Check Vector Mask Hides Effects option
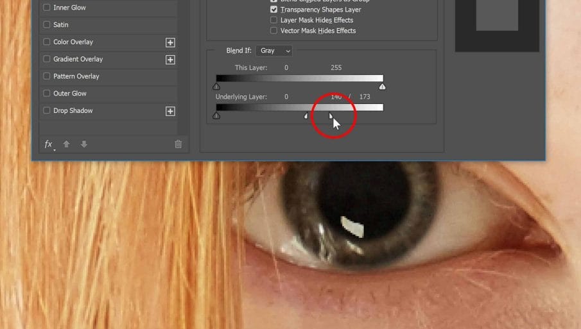The image size is (581, 329). (274, 30)
